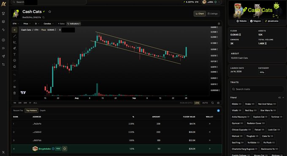
Task: Open the @cashcatss social link
Action: point(272,21)
